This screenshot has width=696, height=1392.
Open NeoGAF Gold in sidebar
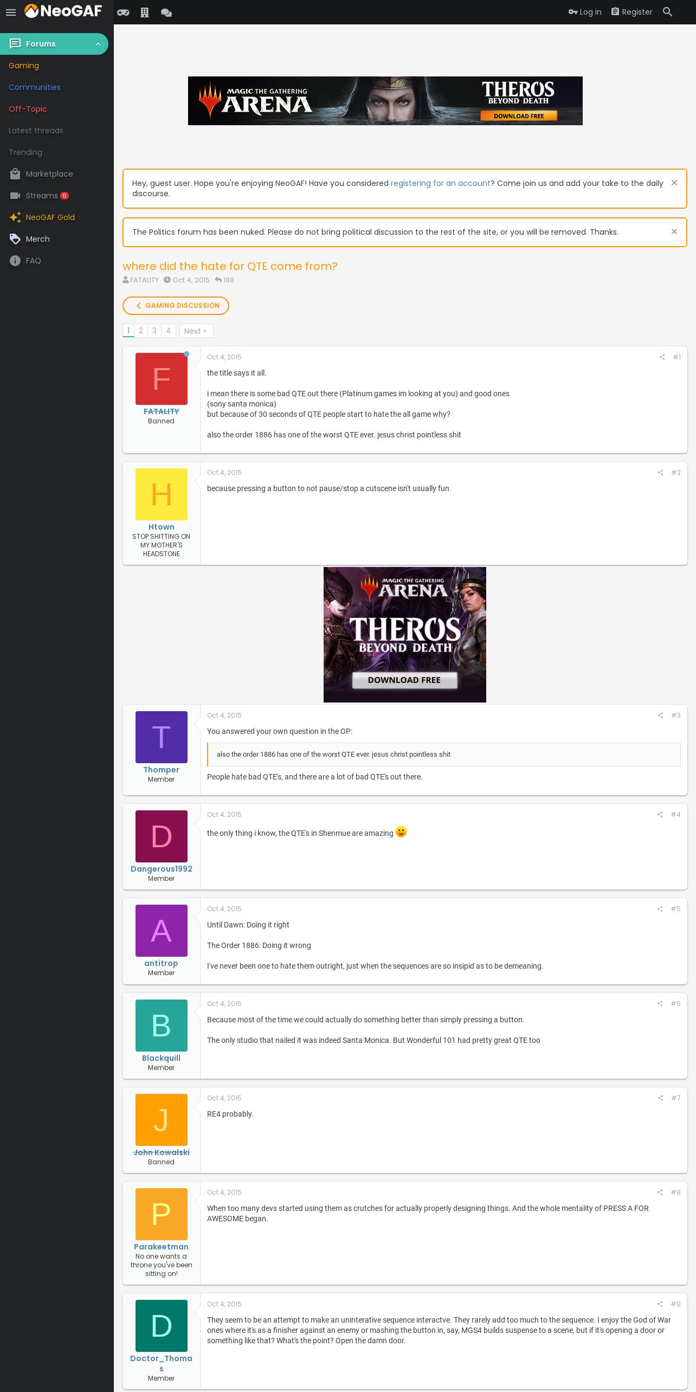pos(50,217)
